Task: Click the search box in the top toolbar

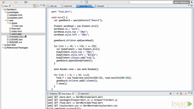Action: pyautogui.click(x=151, y=2)
